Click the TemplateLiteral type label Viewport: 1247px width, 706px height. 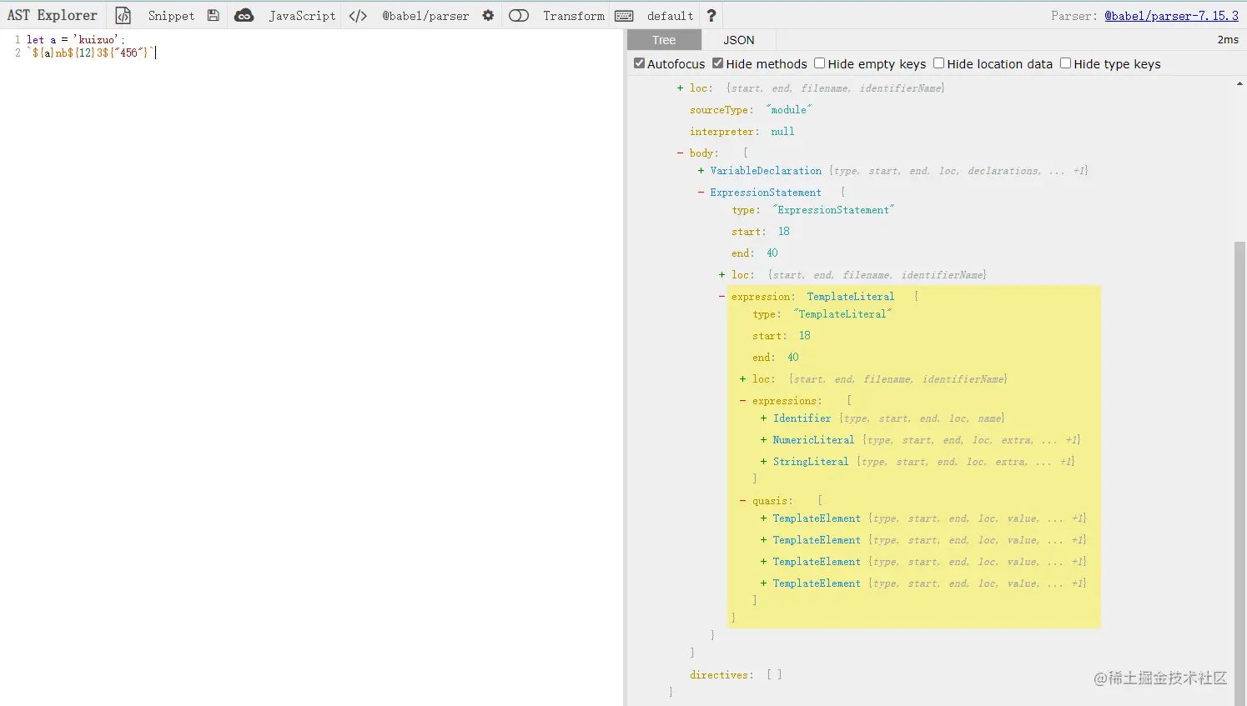[x=850, y=296]
